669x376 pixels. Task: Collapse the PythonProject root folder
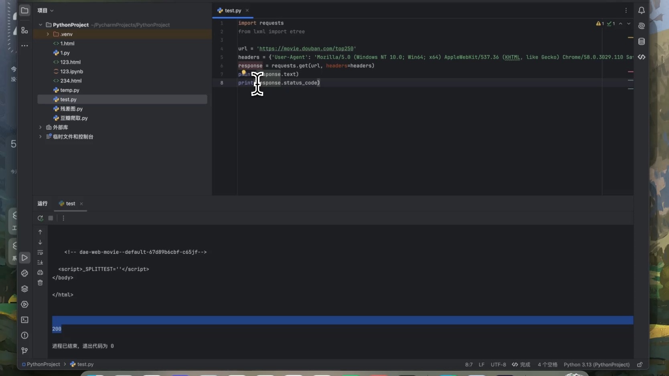(41, 25)
